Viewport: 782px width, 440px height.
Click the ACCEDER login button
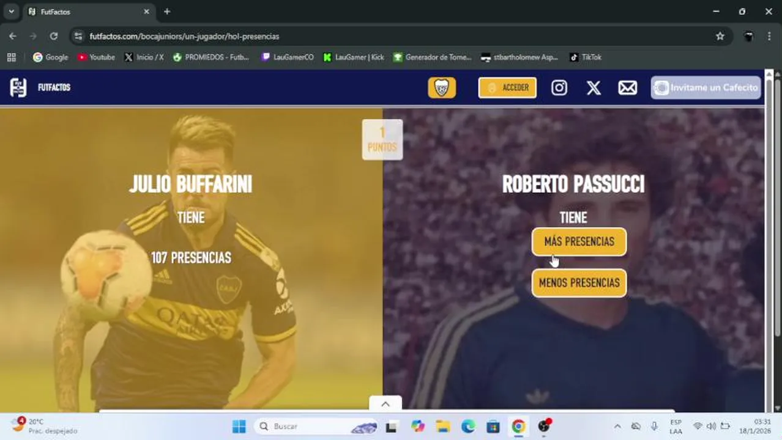pos(507,87)
